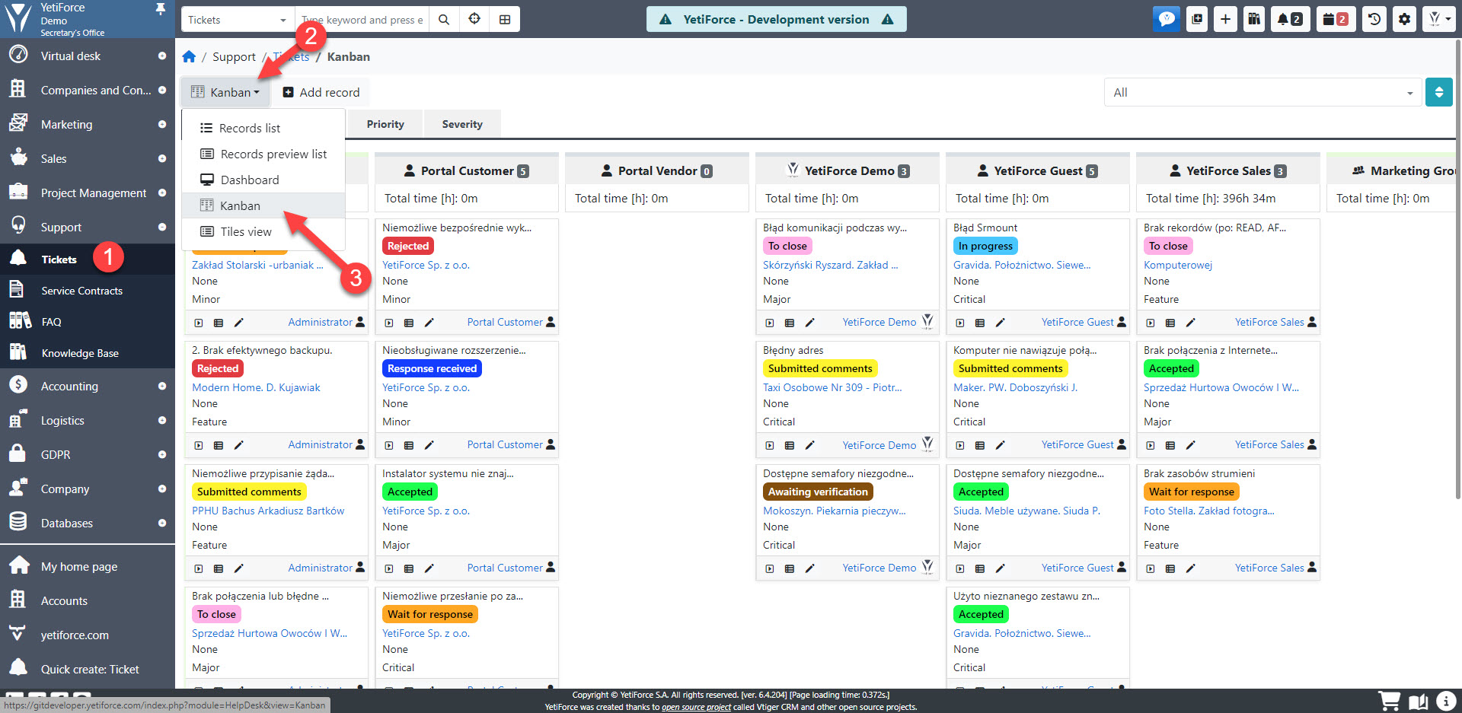Open Knowledge Base in the sidebar

[x=88, y=353]
